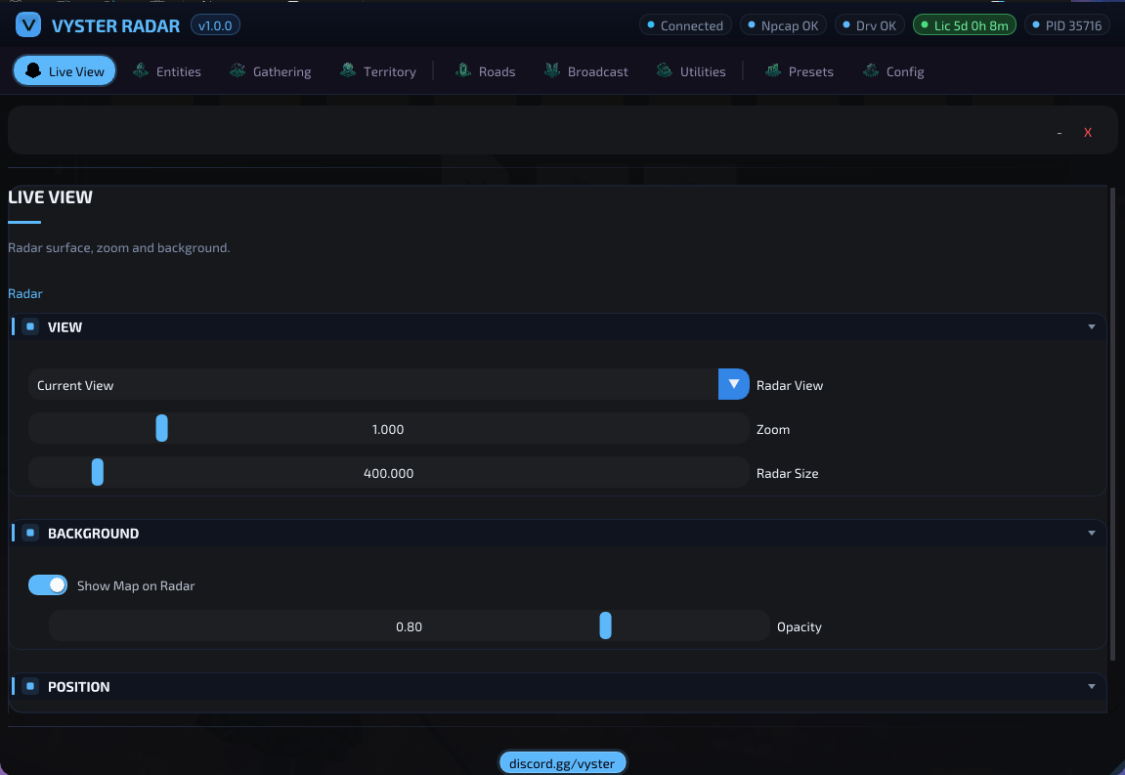Click the Presets tab icon

click(773, 70)
